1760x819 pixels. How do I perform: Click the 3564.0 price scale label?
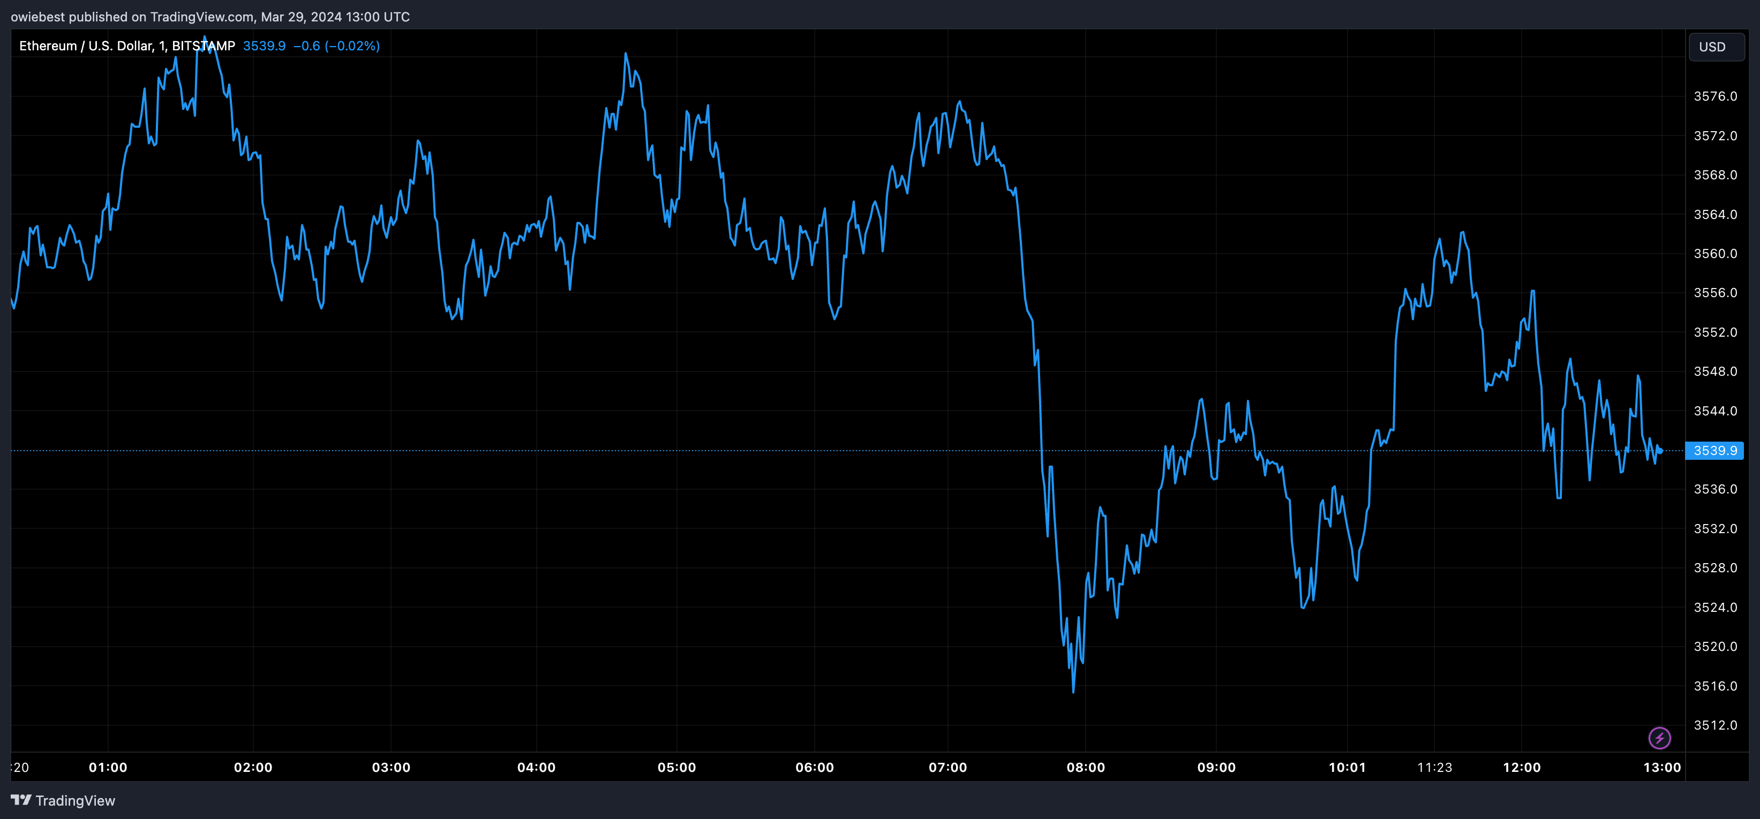click(x=1715, y=215)
